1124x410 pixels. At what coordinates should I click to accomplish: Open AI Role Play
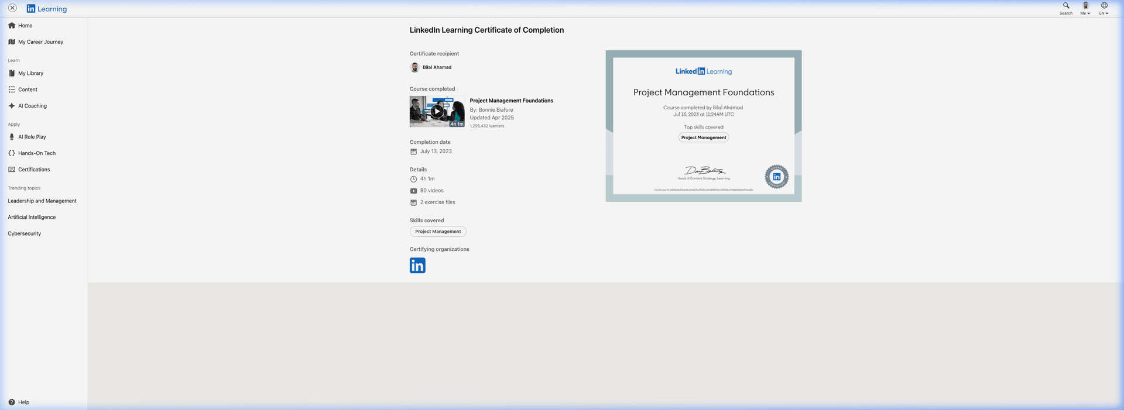point(32,137)
